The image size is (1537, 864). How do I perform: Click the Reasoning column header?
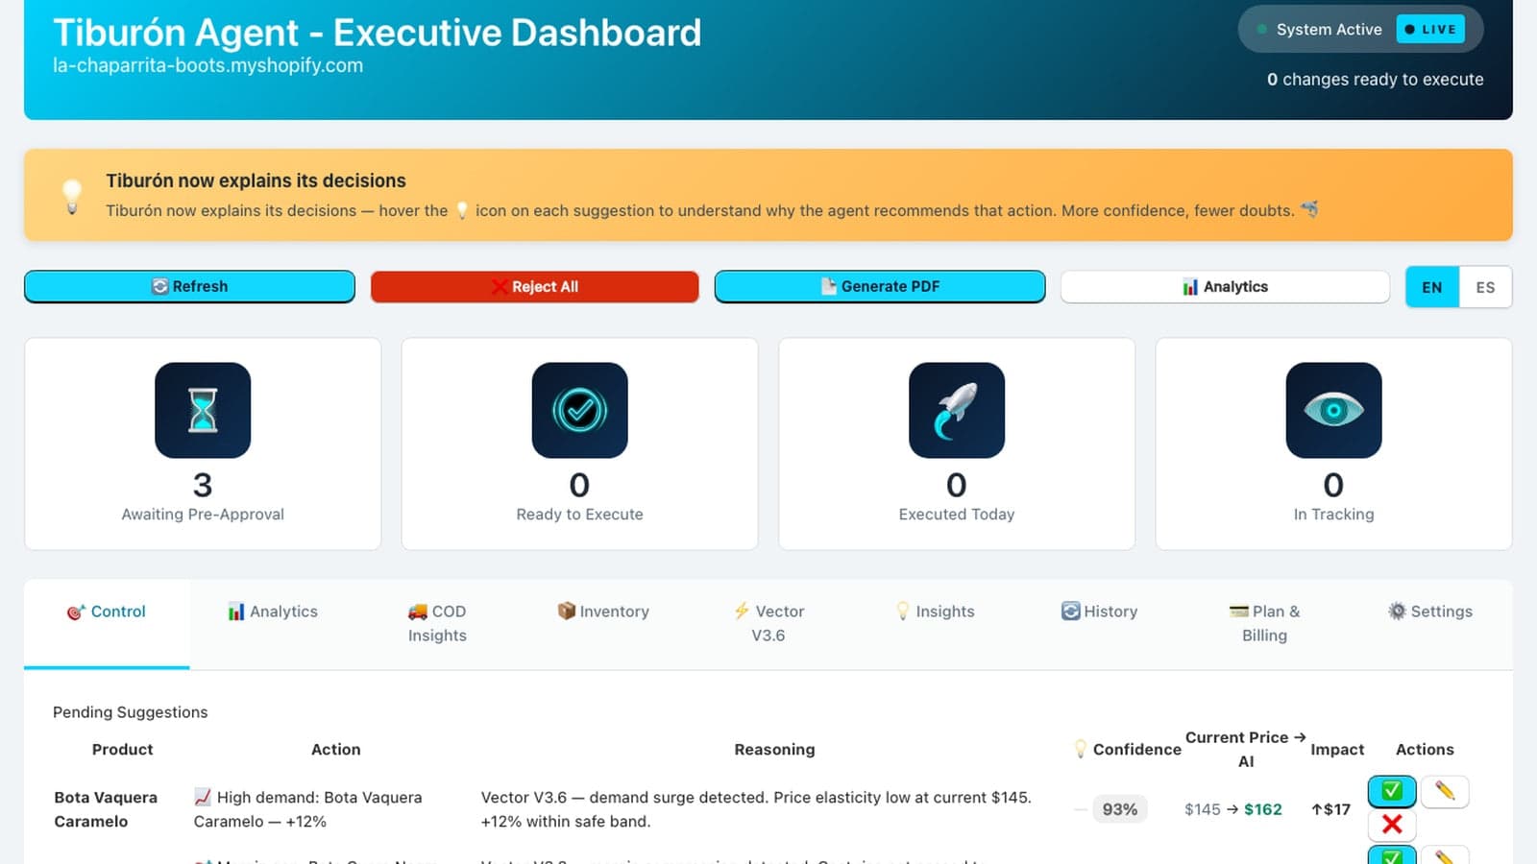click(774, 750)
